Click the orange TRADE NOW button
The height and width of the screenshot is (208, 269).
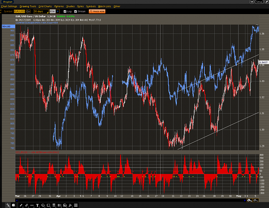pyautogui.click(x=97, y=12)
